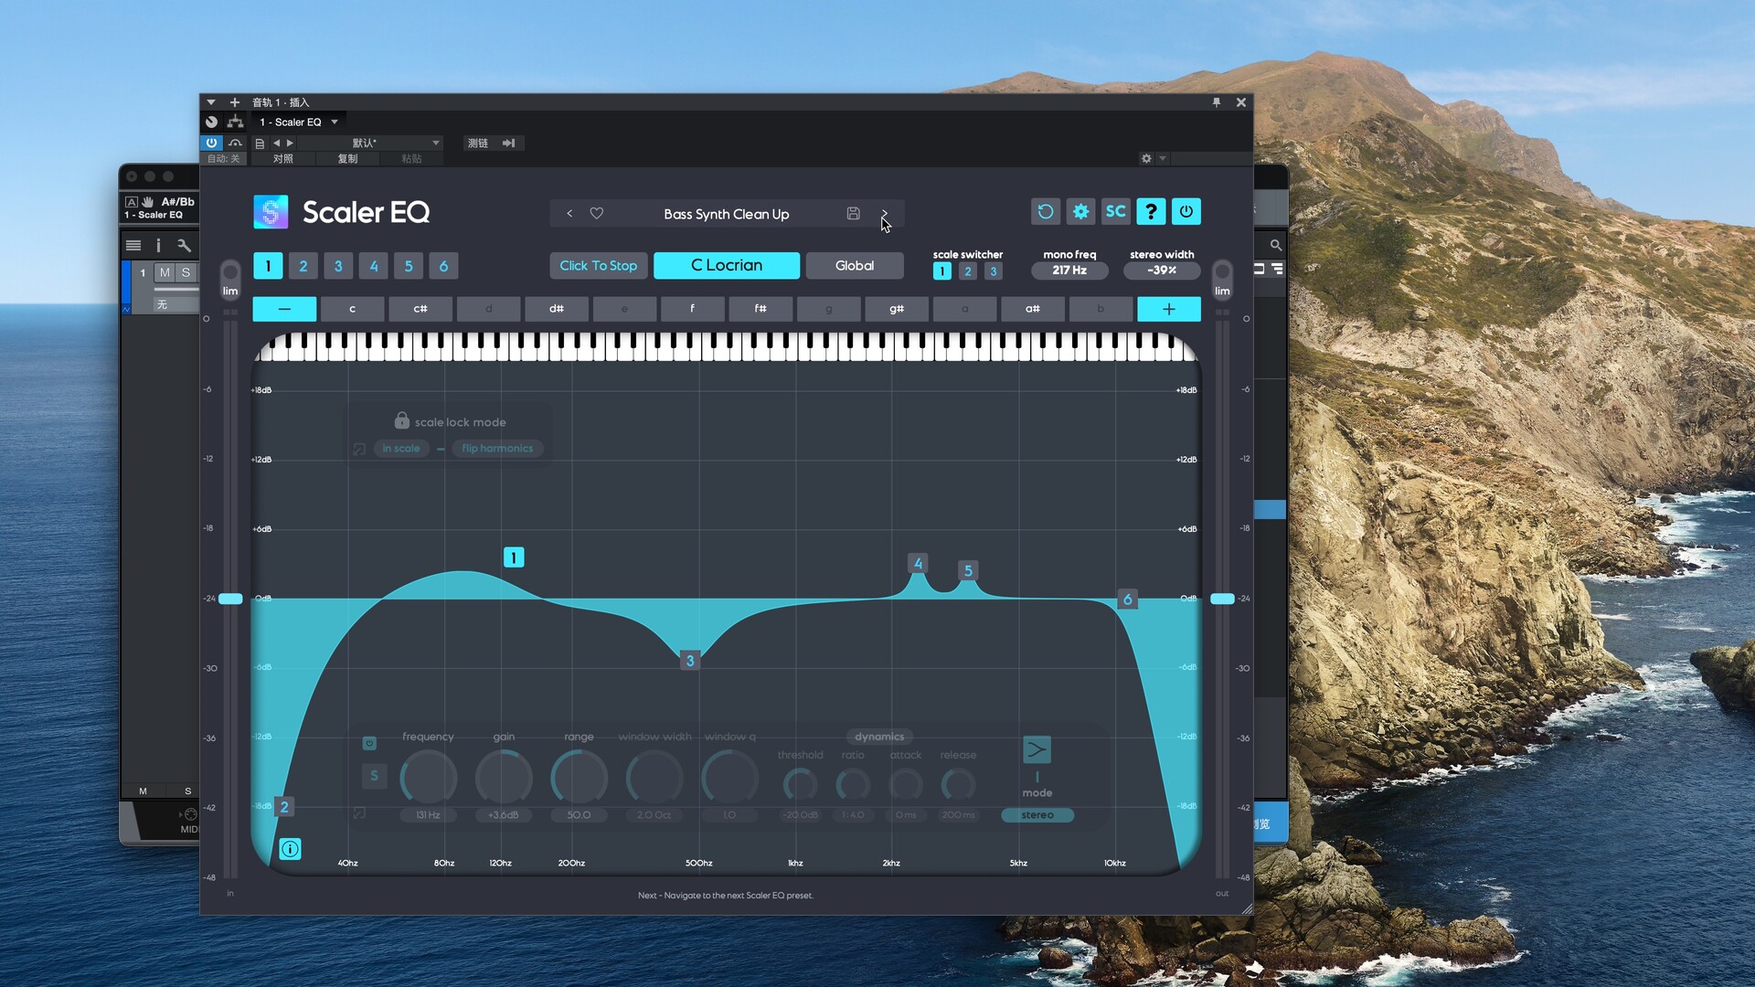Go to the previous Scaler EQ preset
Viewport: 1755px width, 987px height.
(569, 213)
